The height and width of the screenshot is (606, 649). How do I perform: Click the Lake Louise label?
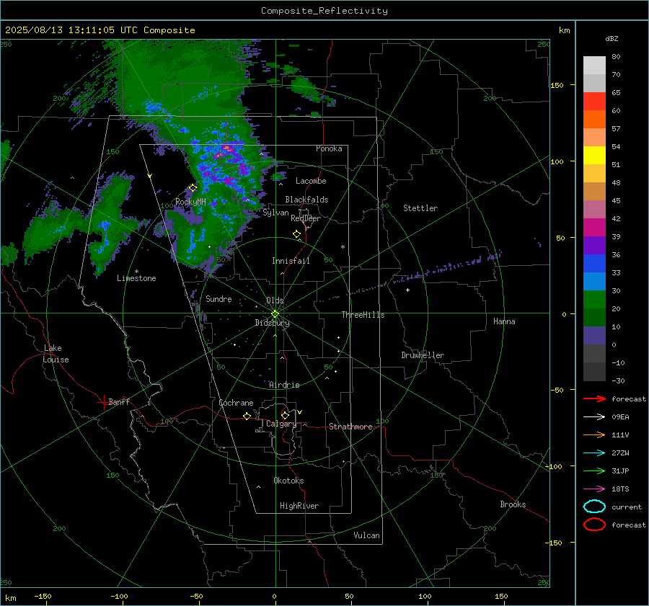pyautogui.click(x=56, y=354)
